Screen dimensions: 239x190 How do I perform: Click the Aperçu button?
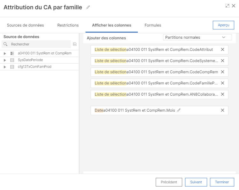223,25
